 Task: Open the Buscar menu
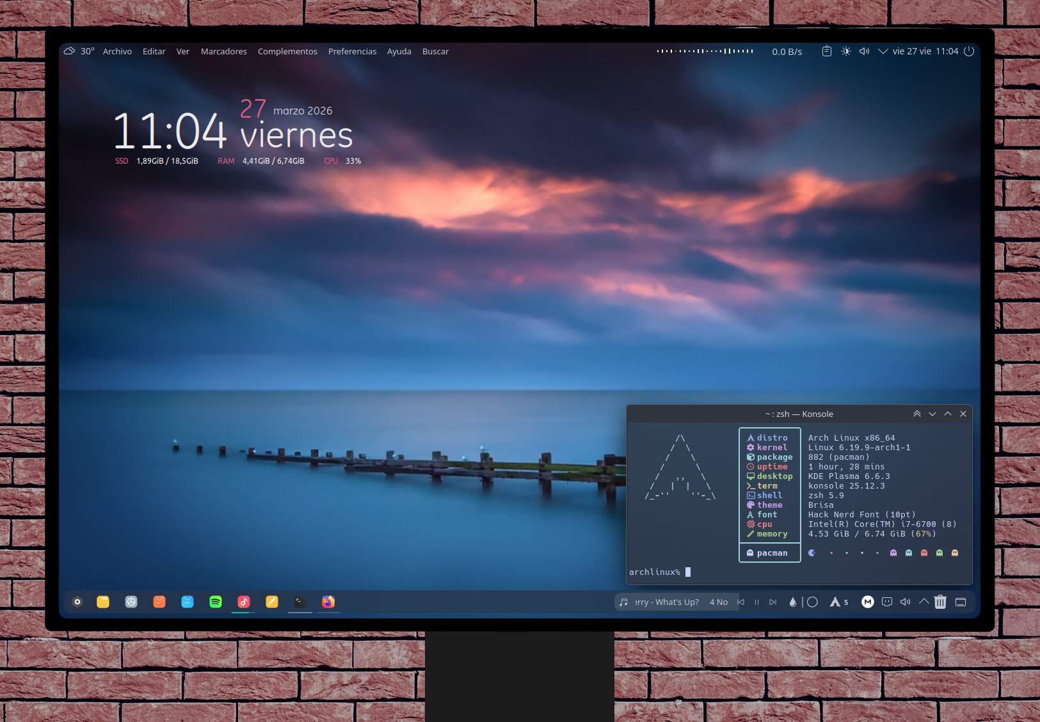tap(435, 51)
